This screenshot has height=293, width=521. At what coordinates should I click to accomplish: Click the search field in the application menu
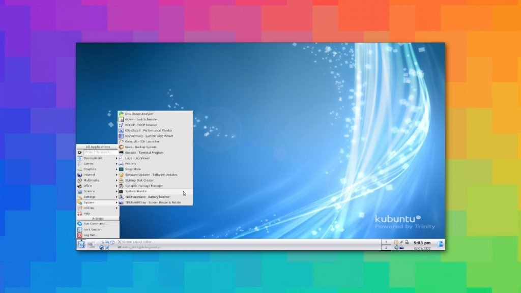[x=100, y=152]
